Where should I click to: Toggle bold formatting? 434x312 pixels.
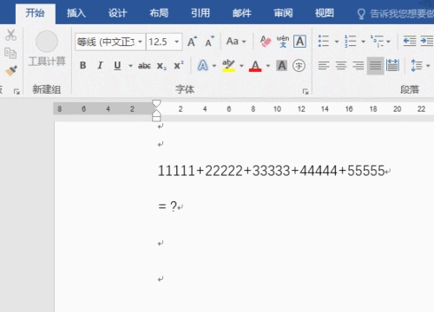(x=82, y=66)
